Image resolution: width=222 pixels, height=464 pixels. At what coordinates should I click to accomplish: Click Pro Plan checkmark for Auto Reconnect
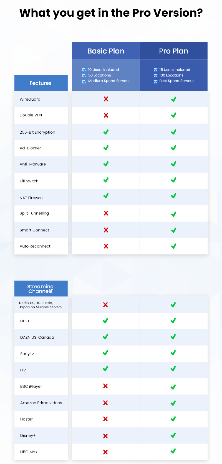click(x=173, y=246)
